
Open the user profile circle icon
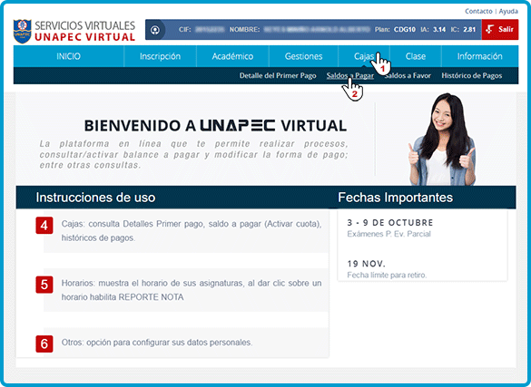(155, 30)
